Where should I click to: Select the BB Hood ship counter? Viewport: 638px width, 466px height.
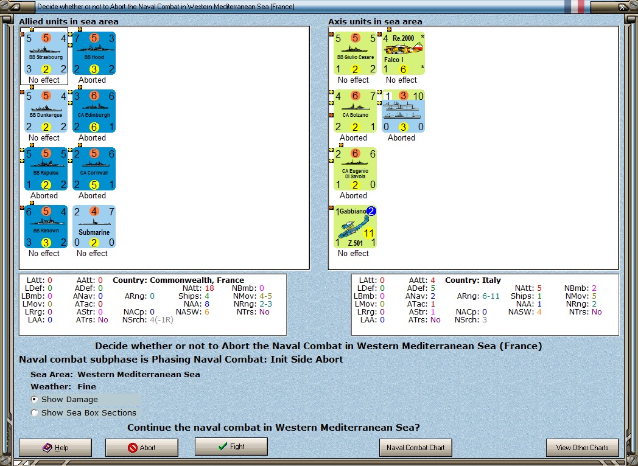tap(94, 54)
